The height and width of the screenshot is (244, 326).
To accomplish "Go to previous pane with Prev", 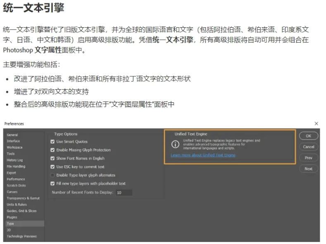I will click(x=309, y=158).
